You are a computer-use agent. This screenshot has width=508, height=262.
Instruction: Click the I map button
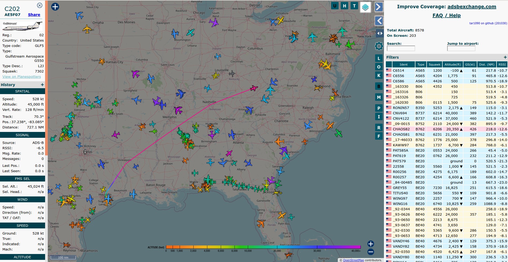coord(379,117)
